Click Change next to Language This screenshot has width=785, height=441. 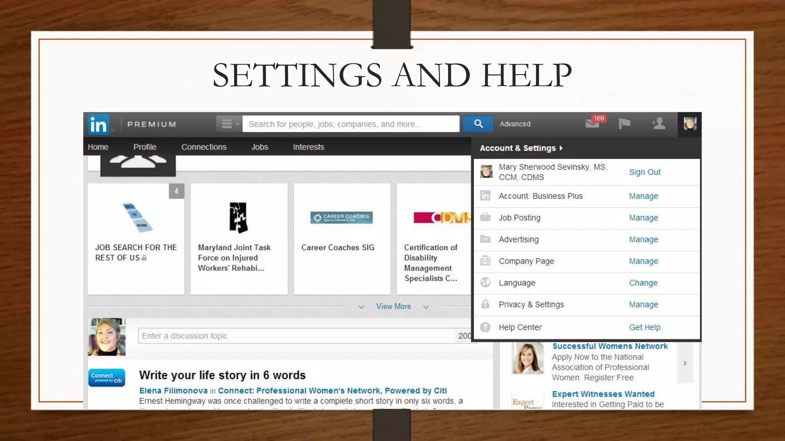(643, 283)
